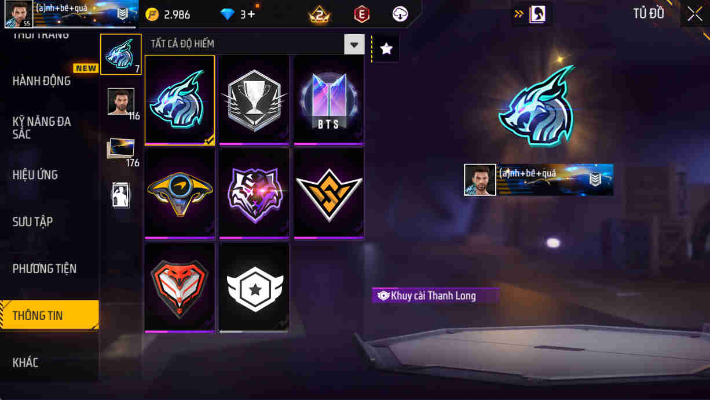Select the red cobra shield badge
Screen dimensions: 710x400
point(180,288)
